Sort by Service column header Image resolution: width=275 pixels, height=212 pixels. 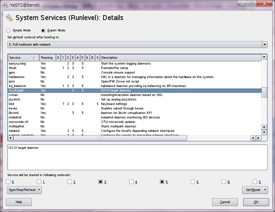pos(24,58)
